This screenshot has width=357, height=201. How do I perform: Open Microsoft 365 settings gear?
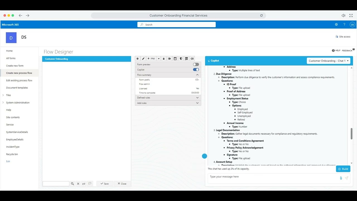[336, 25]
